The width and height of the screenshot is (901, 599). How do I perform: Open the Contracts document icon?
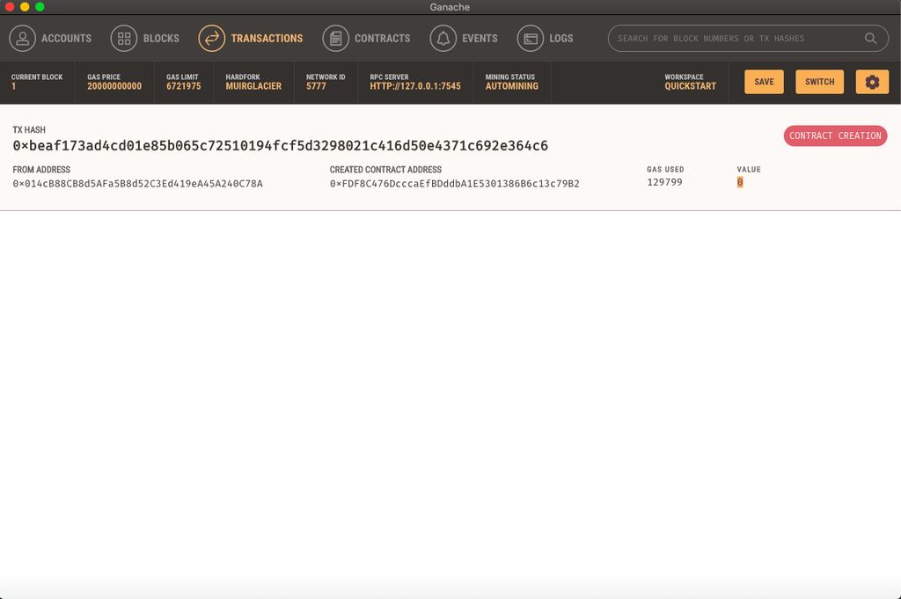click(x=335, y=39)
